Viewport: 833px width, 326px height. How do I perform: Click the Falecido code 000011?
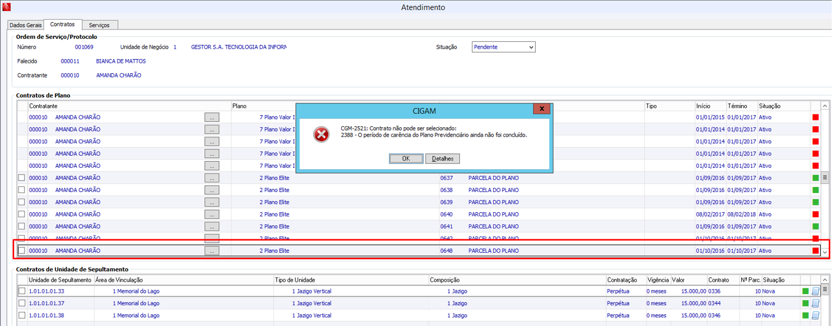click(70, 62)
